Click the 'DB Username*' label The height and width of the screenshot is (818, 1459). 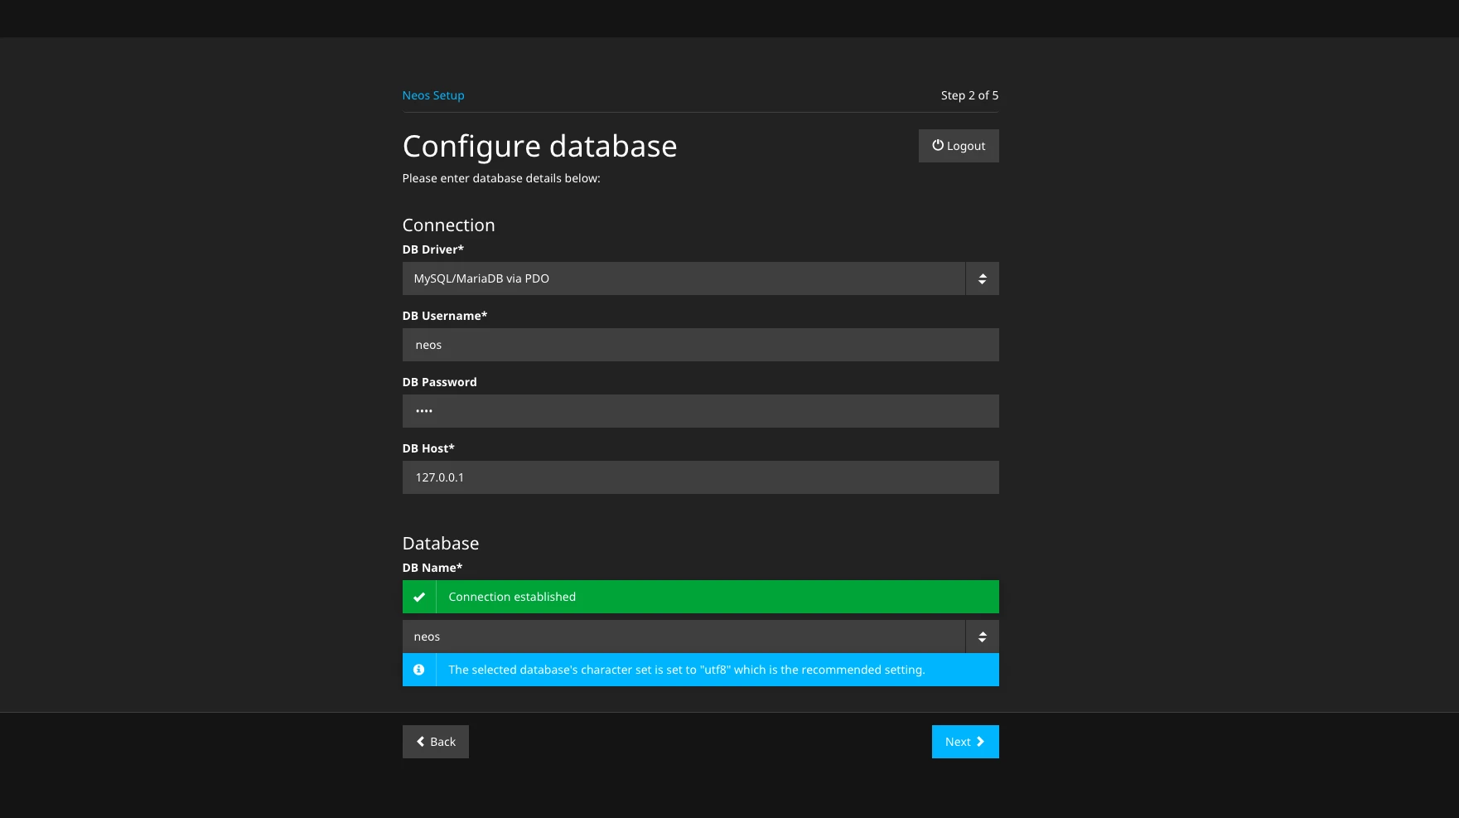pyautogui.click(x=445, y=316)
